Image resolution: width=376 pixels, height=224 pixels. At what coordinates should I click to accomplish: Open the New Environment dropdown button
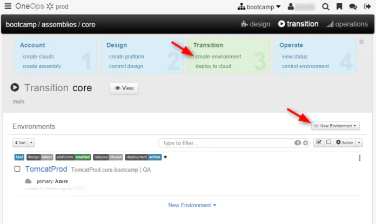click(x=335, y=126)
